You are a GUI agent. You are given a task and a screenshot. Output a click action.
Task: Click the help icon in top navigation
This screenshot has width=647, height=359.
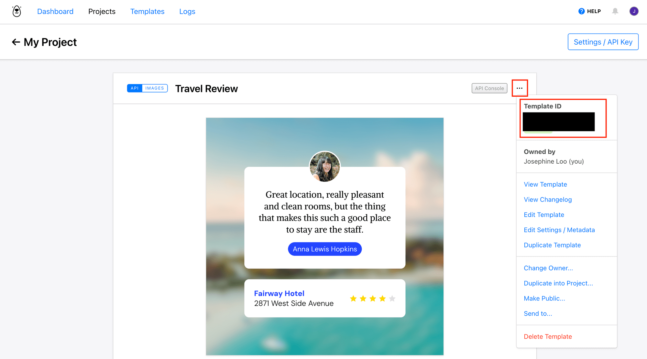pos(581,11)
